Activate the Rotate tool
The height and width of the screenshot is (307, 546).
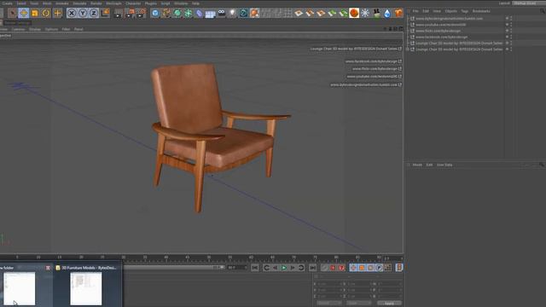coord(46,14)
